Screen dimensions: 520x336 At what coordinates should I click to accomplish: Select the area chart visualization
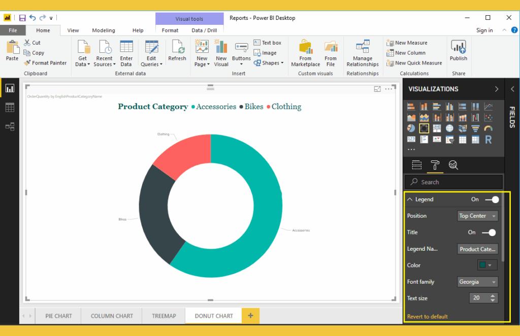(411, 117)
